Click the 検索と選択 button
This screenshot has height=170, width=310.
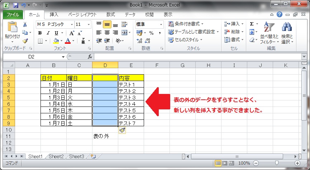pos(287,33)
